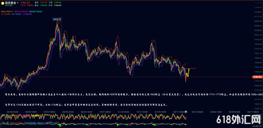Select the MA5 moving average label
This screenshot has height=128, width=263.
(x=7, y=12)
